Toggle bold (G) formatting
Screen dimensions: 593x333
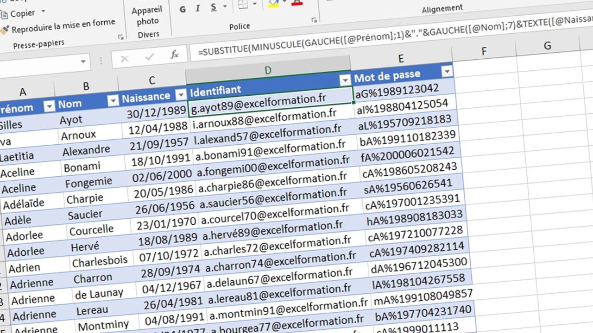click(183, 9)
